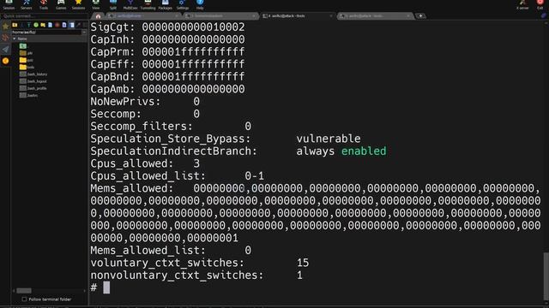549x308 pixels.
Task: Open the View toolbar button
Action: coord(95,5)
